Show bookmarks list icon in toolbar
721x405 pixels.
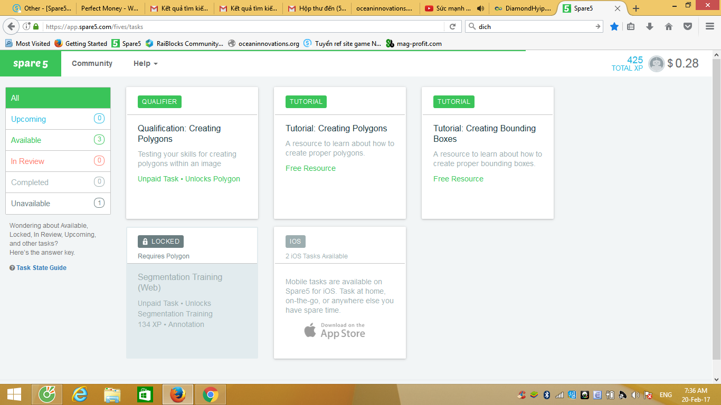click(631, 26)
